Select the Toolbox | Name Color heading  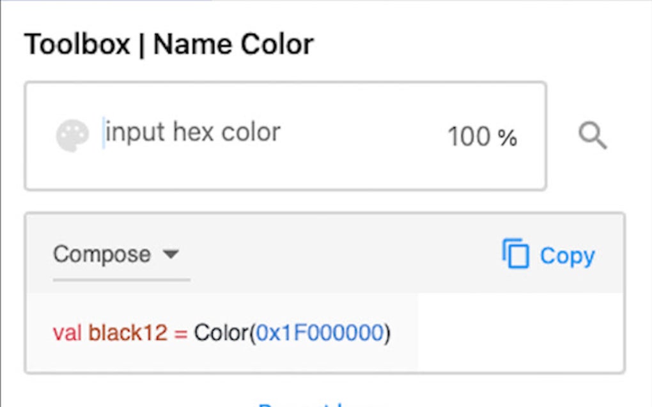168,43
